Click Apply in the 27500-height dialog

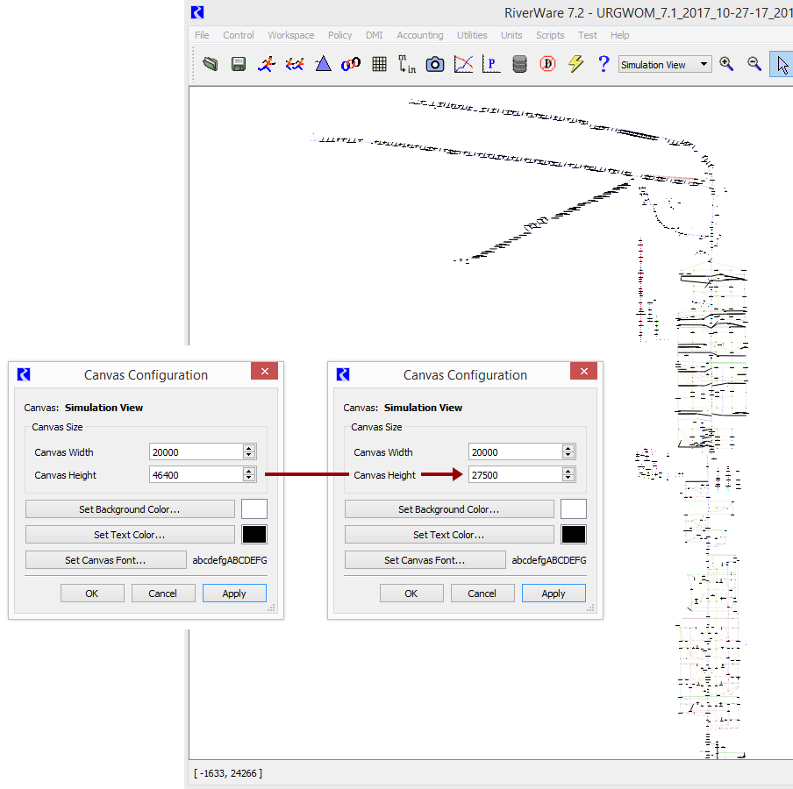[554, 593]
